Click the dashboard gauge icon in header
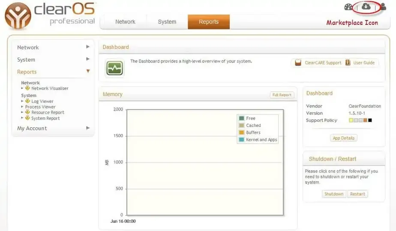The image size is (396, 231). 348,7
